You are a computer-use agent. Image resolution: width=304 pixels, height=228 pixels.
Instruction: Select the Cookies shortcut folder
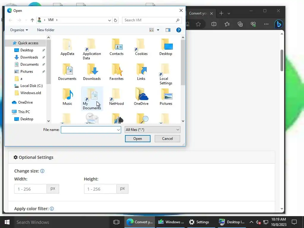(x=141, y=47)
